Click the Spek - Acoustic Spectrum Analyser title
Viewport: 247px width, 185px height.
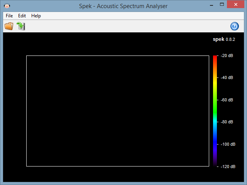point(123,6)
